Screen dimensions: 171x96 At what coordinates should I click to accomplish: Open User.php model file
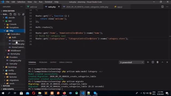click(x=13, y=64)
